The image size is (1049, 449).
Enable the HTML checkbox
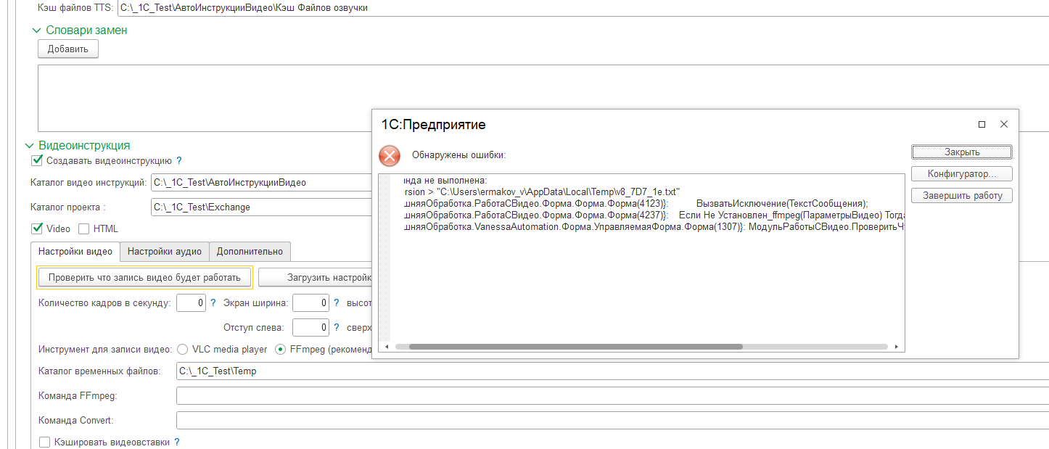pyautogui.click(x=84, y=228)
